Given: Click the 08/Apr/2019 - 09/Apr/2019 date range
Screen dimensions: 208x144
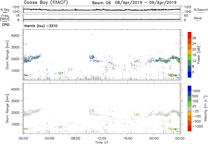Looking at the screenshot, I should click(146, 3).
